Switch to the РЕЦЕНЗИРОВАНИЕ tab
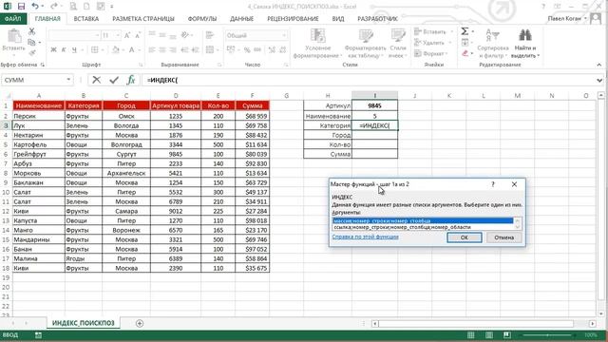 (293, 19)
